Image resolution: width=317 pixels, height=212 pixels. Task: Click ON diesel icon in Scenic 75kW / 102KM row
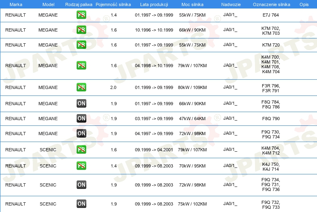tap(81, 204)
